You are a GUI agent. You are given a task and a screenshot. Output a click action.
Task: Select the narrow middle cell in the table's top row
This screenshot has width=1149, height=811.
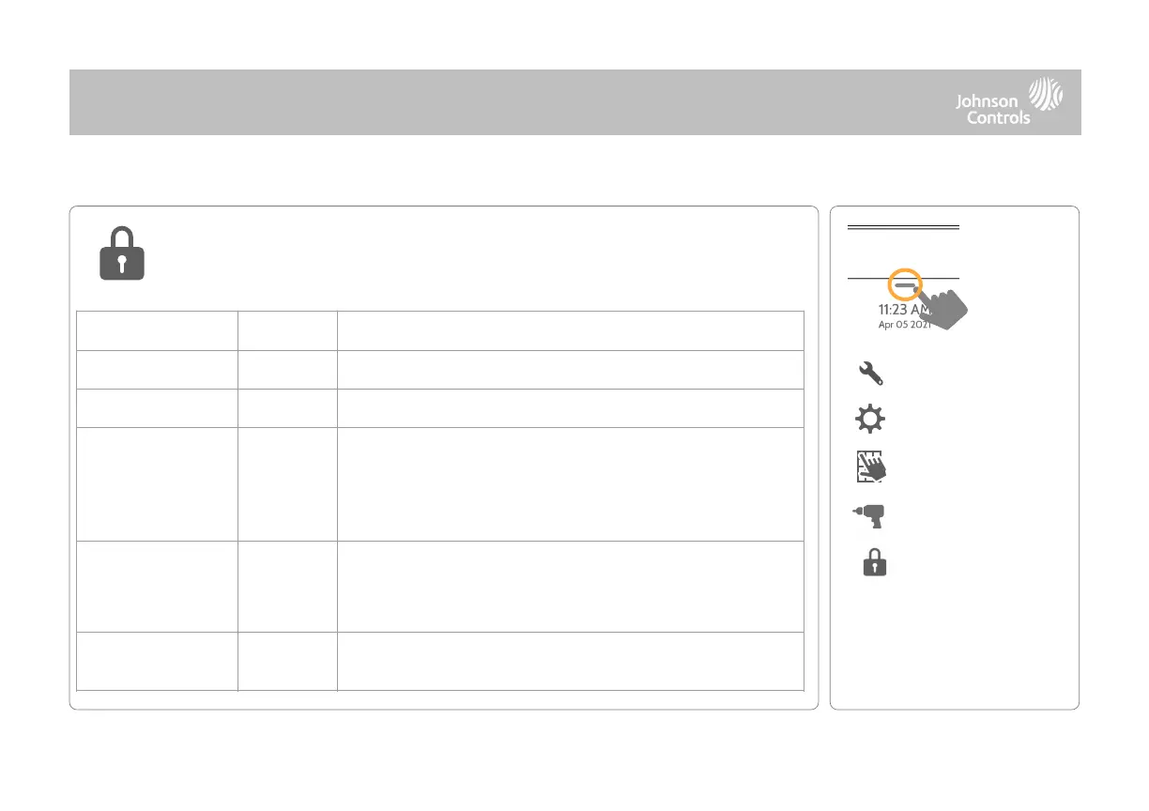[287, 330]
